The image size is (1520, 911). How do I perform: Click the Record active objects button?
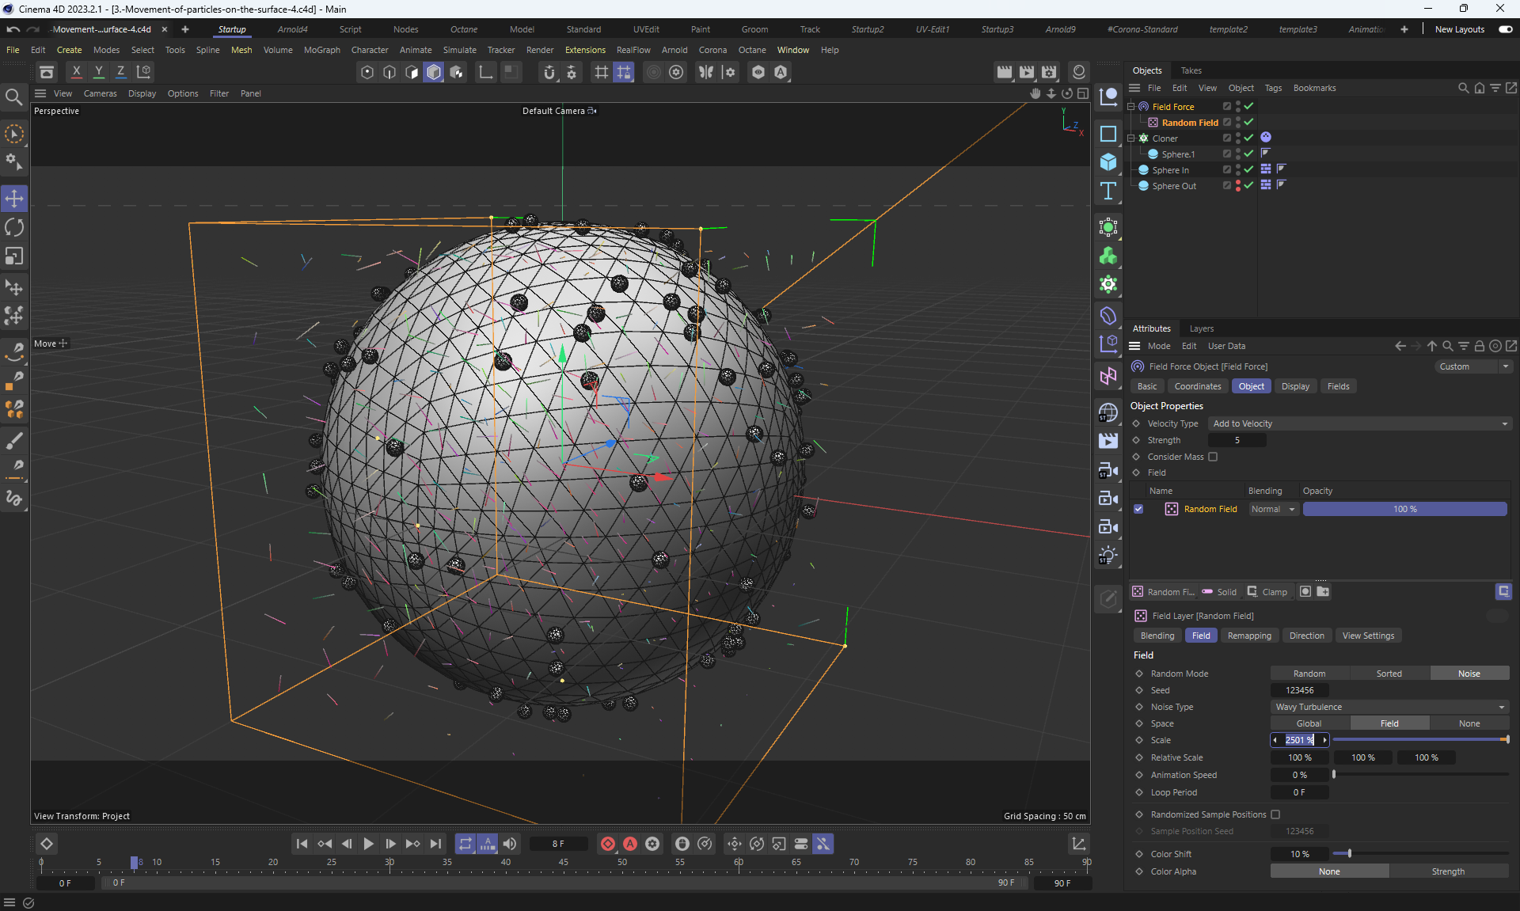coord(607,844)
